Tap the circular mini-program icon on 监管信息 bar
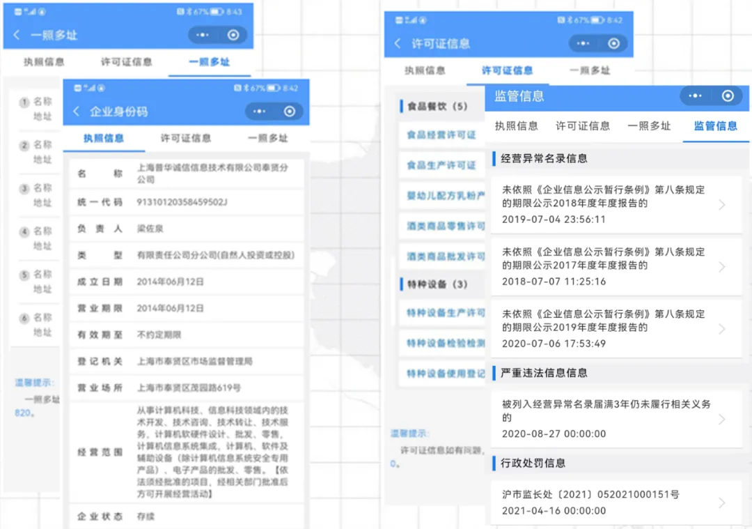Viewport: 752px width, 529px height. tap(728, 97)
